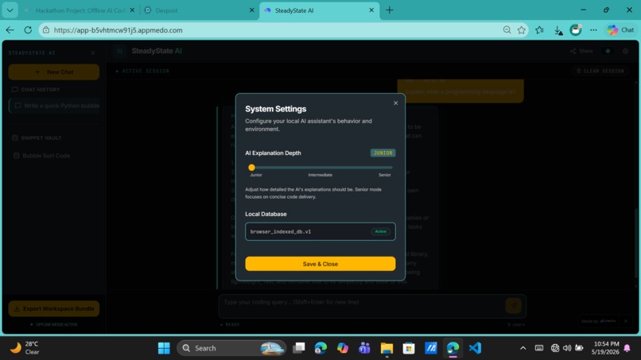641x360 pixels.
Task: Open Microsoft Store on taskbar
Action: (409, 348)
